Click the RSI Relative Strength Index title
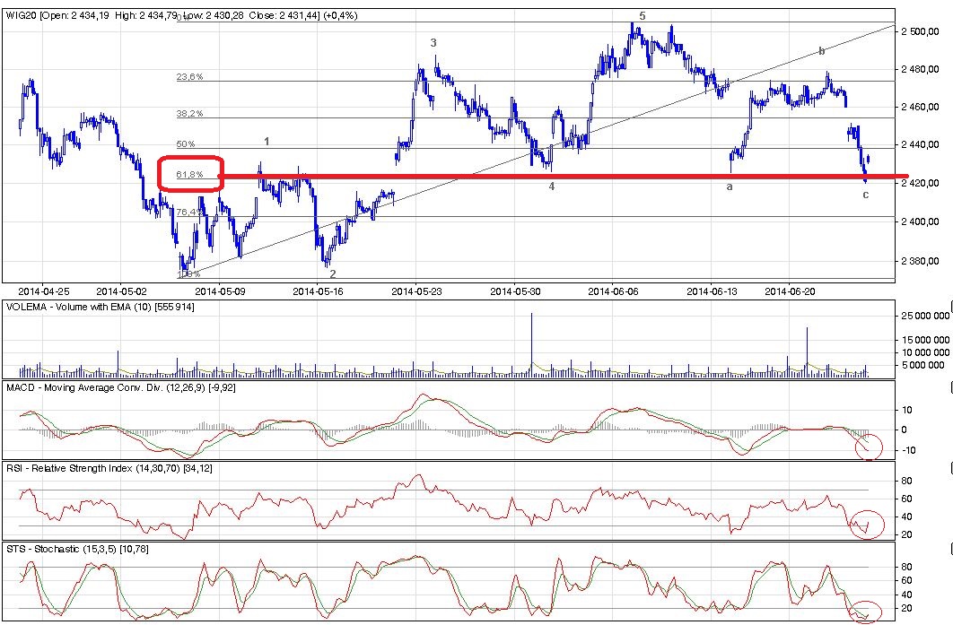 109,468
